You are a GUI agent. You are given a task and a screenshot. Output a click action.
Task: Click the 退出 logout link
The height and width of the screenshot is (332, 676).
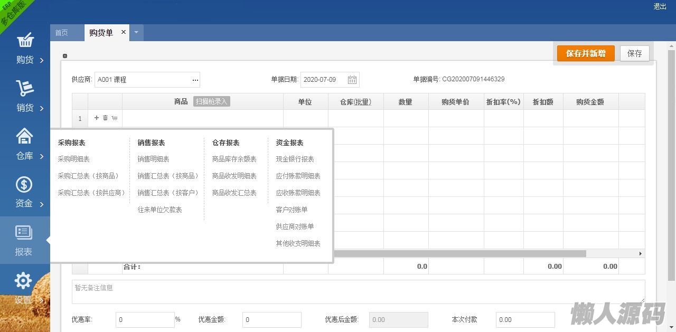pos(660,6)
